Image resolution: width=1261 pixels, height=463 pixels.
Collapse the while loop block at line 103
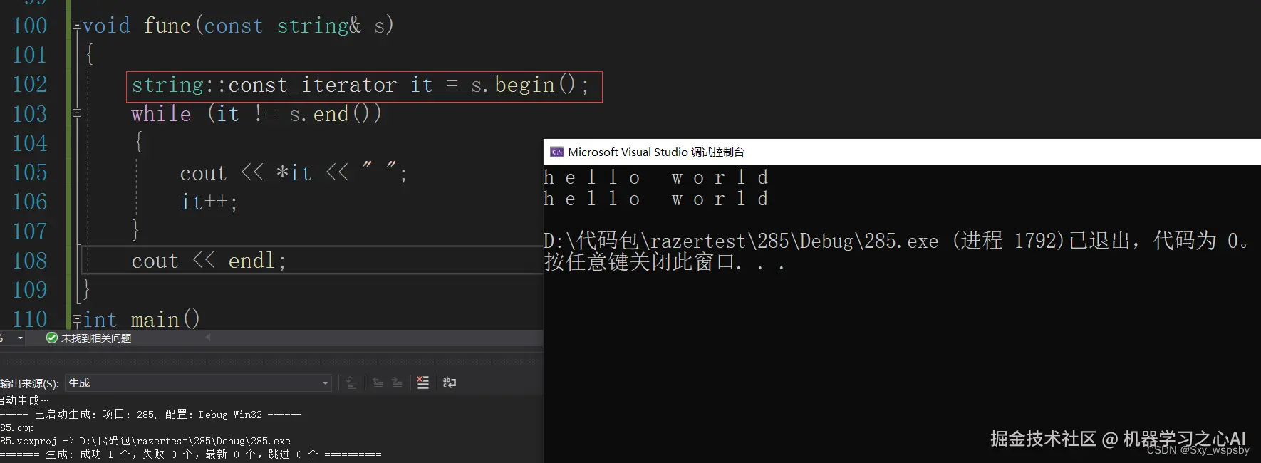77,113
